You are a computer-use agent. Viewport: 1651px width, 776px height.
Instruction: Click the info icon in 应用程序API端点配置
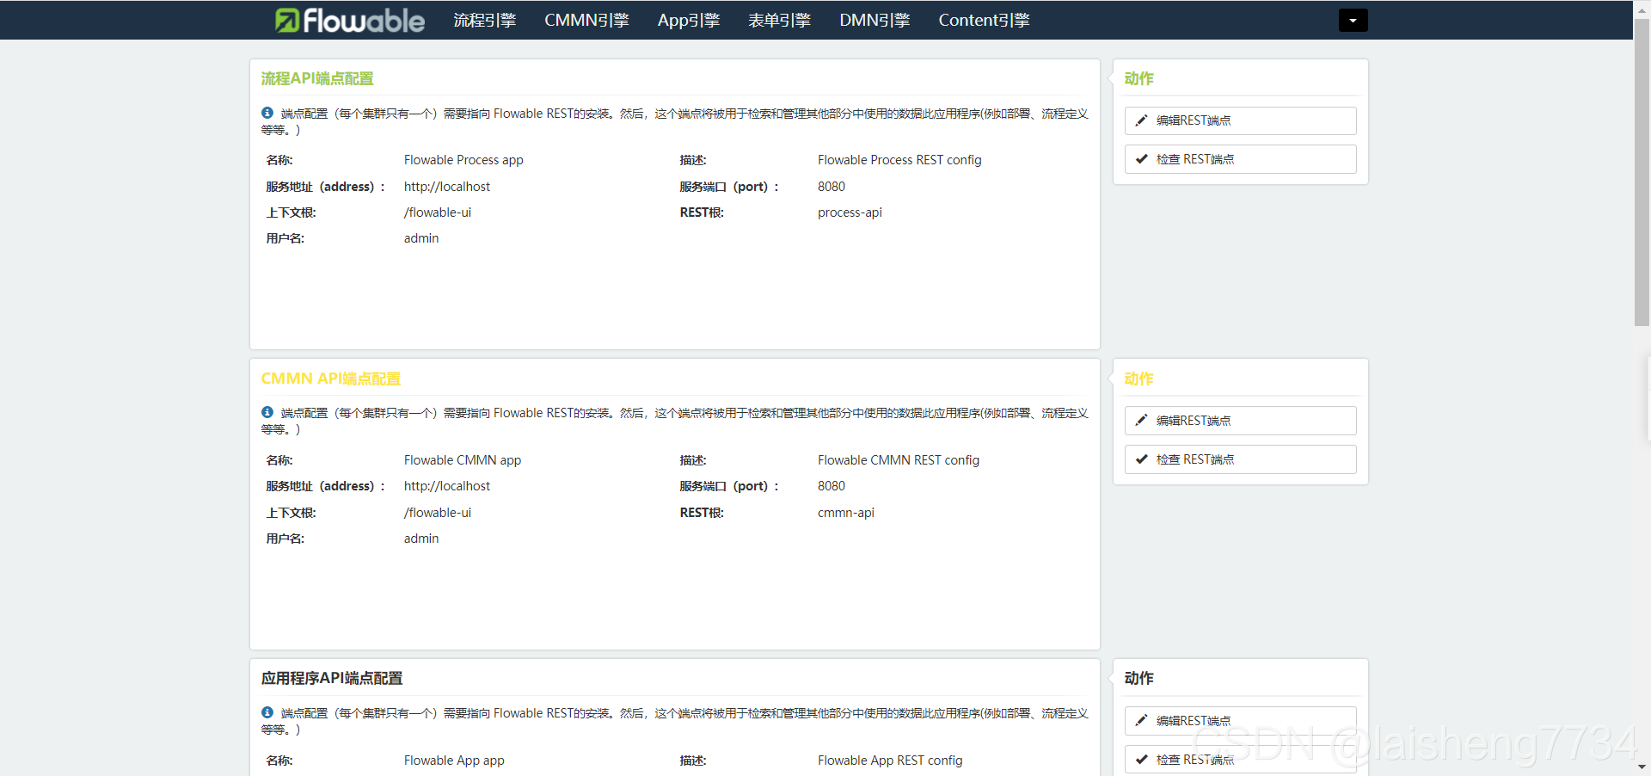267,712
